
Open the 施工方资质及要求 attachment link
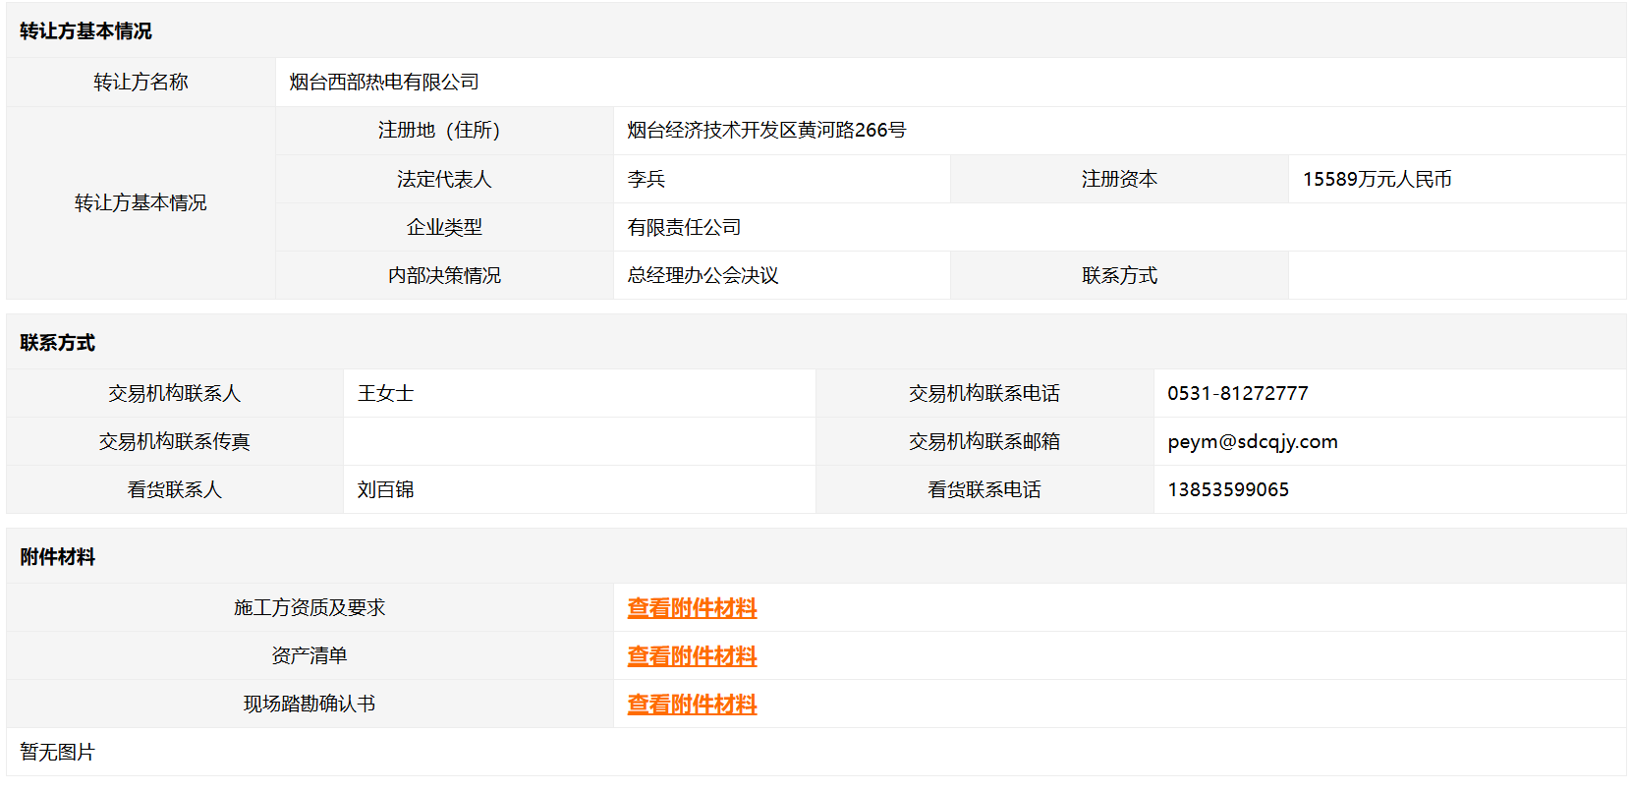pyautogui.click(x=692, y=608)
